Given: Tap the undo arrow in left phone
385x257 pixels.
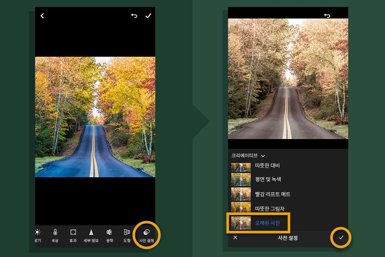Looking at the screenshot, I should 134,16.
